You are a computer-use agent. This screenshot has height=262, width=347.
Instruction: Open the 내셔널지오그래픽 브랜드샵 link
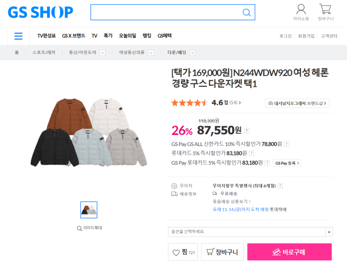(297, 103)
